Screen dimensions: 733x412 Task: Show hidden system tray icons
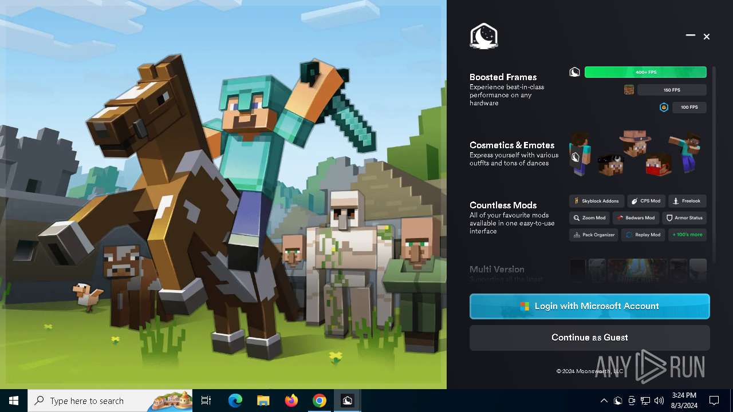point(604,401)
